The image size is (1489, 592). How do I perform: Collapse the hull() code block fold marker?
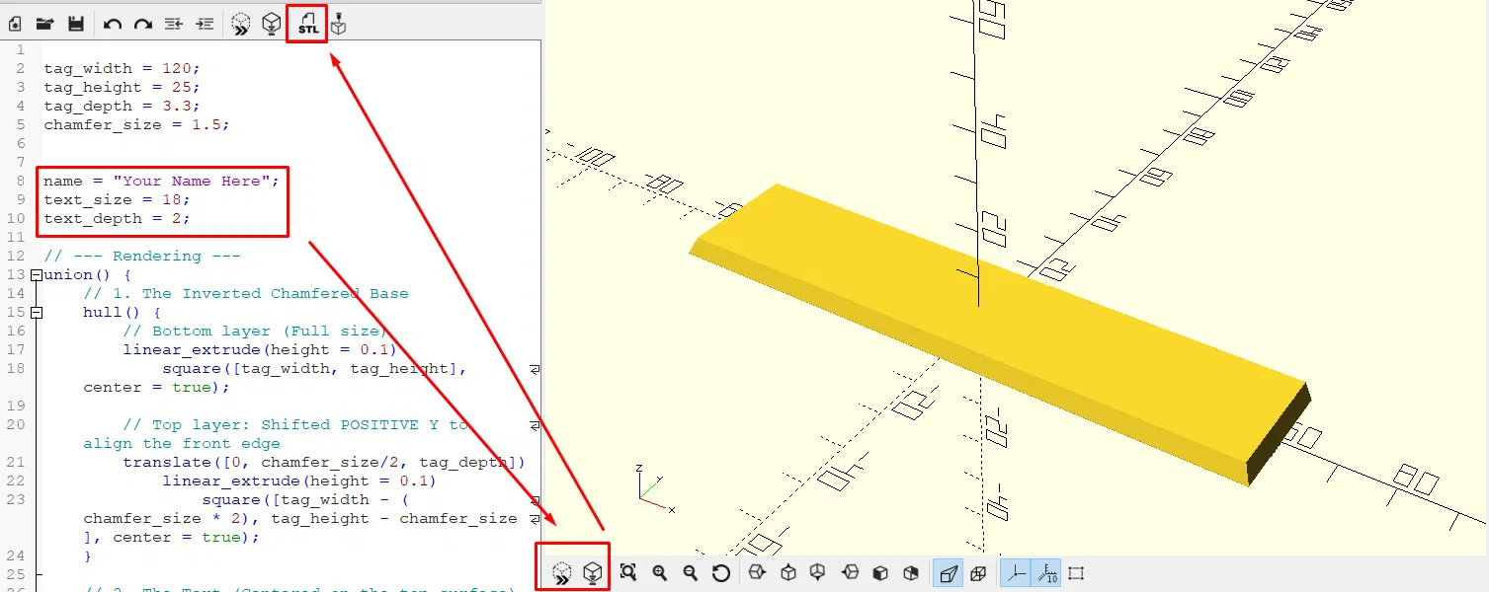coord(37,313)
